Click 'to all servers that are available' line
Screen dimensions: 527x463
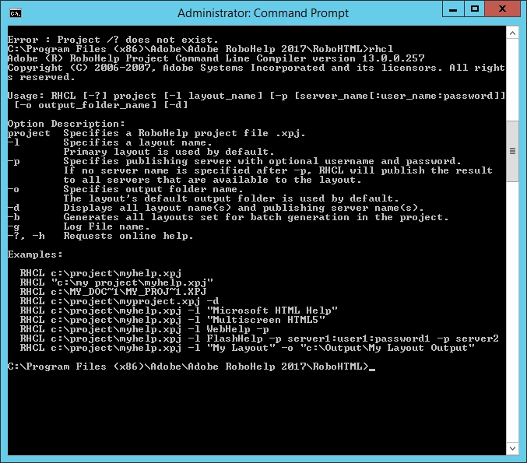tap(213, 180)
